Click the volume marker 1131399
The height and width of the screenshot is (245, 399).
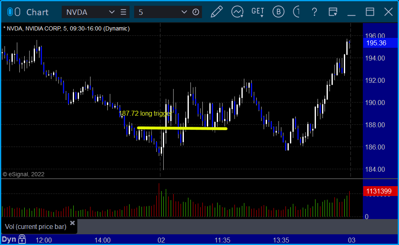[380, 191]
